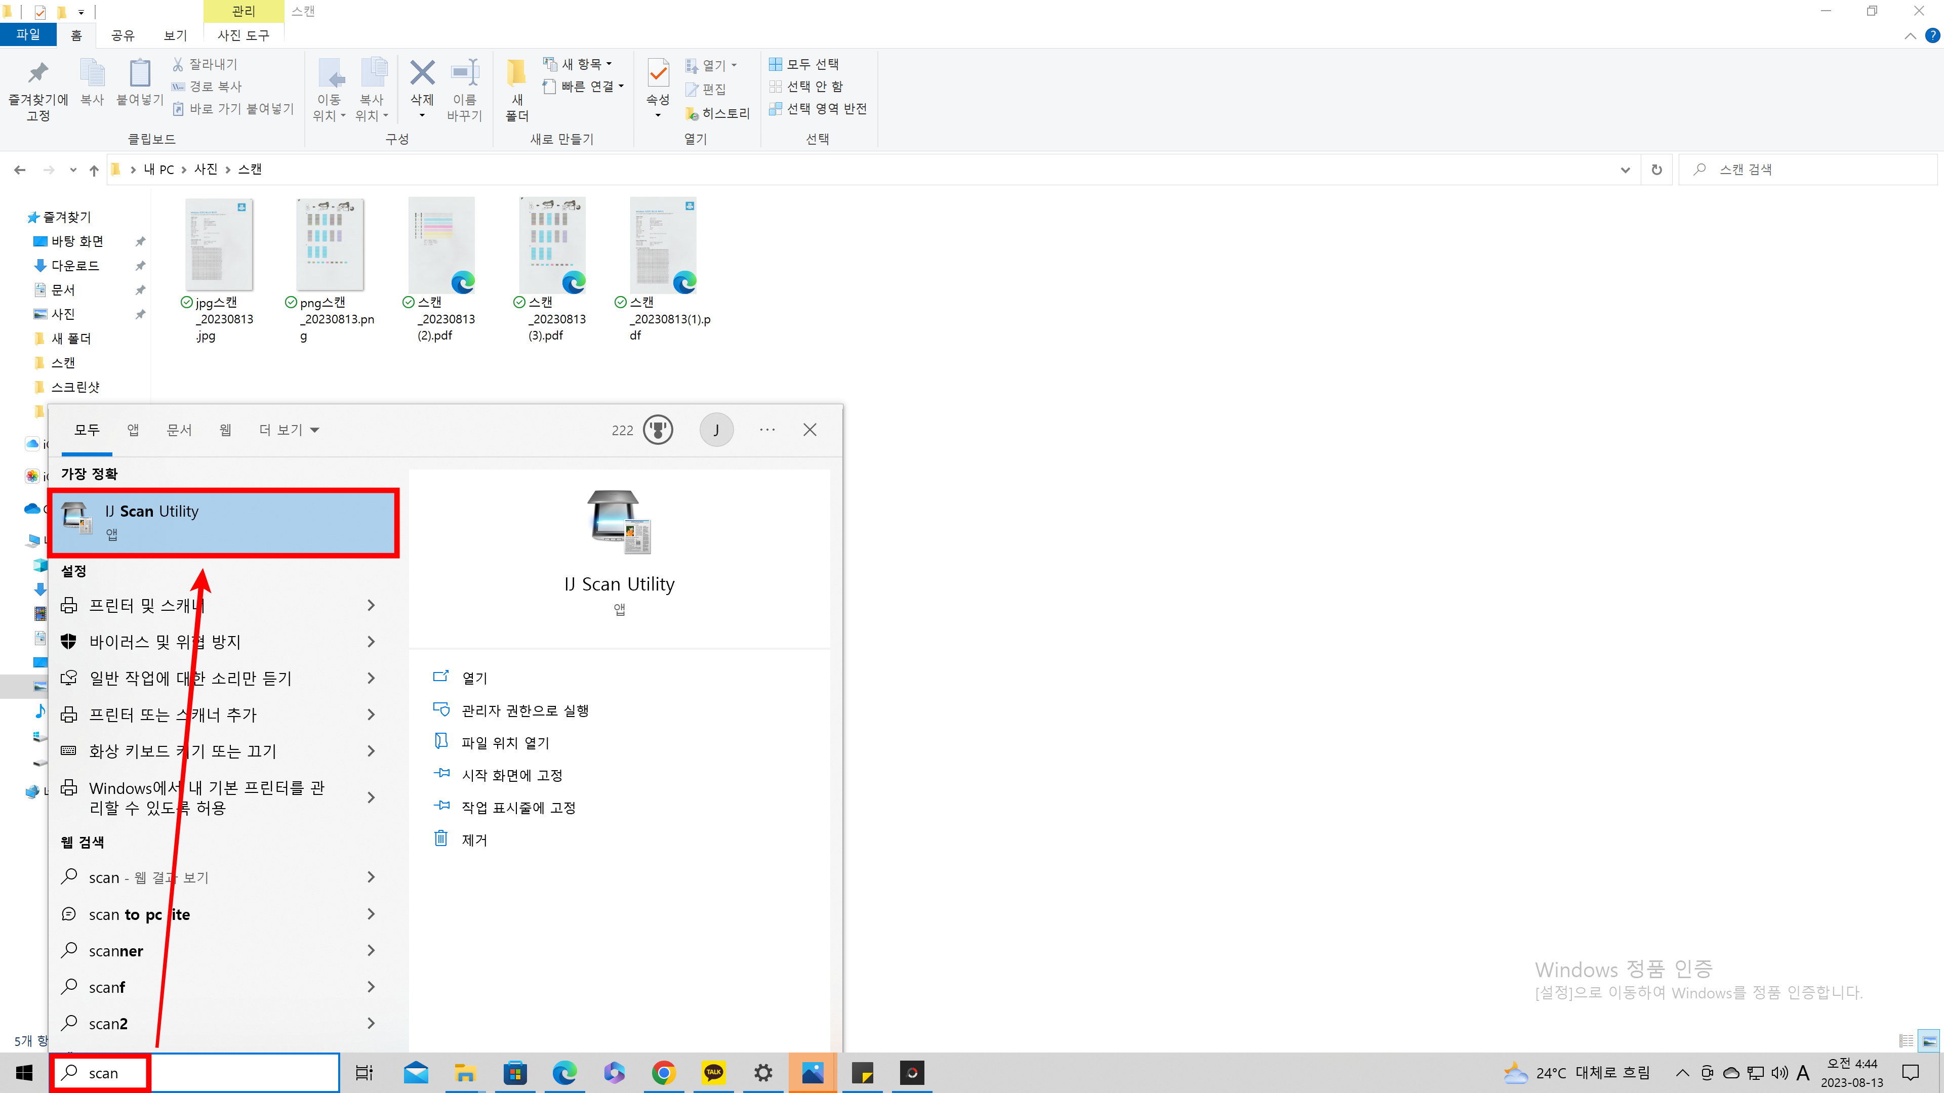Click the Refresh button beside the address bar
The width and height of the screenshot is (1944, 1093).
[x=1656, y=170]
